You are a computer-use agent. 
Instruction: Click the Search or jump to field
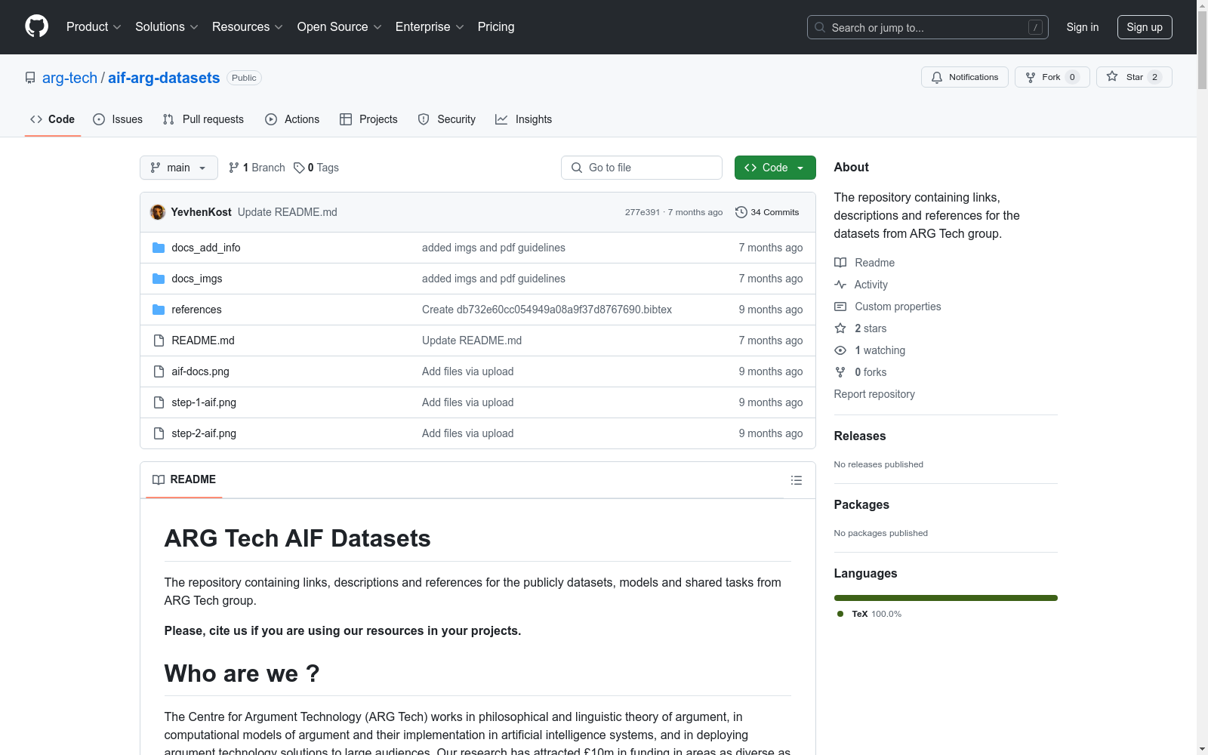(x=928, y=27)
